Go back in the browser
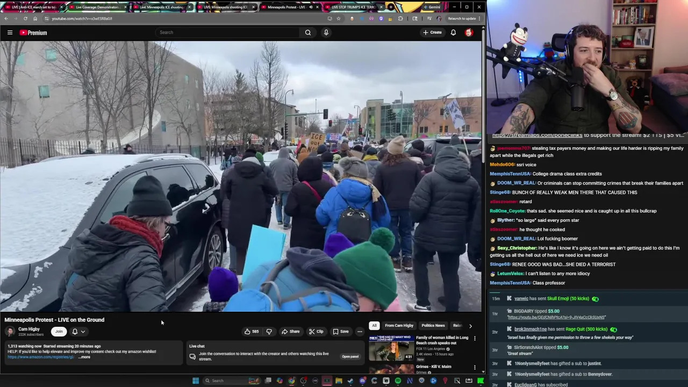The width and height of the screenshot is (688, 387). click(6, 18)
